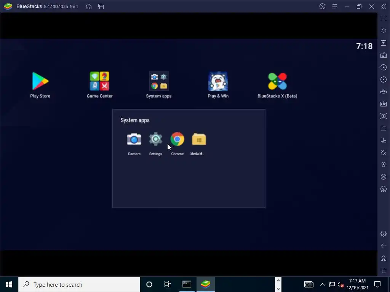The width and height of the screenshot is (390, 292).
Task: Open the notification center icon
Action: pyautogui.click(x=377, y=284)
